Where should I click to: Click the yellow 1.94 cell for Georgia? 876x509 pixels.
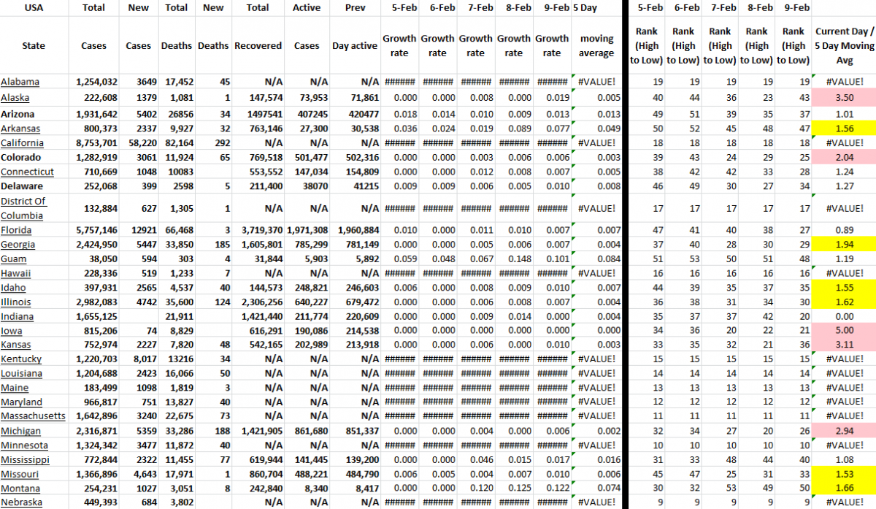tap(844, 245)
